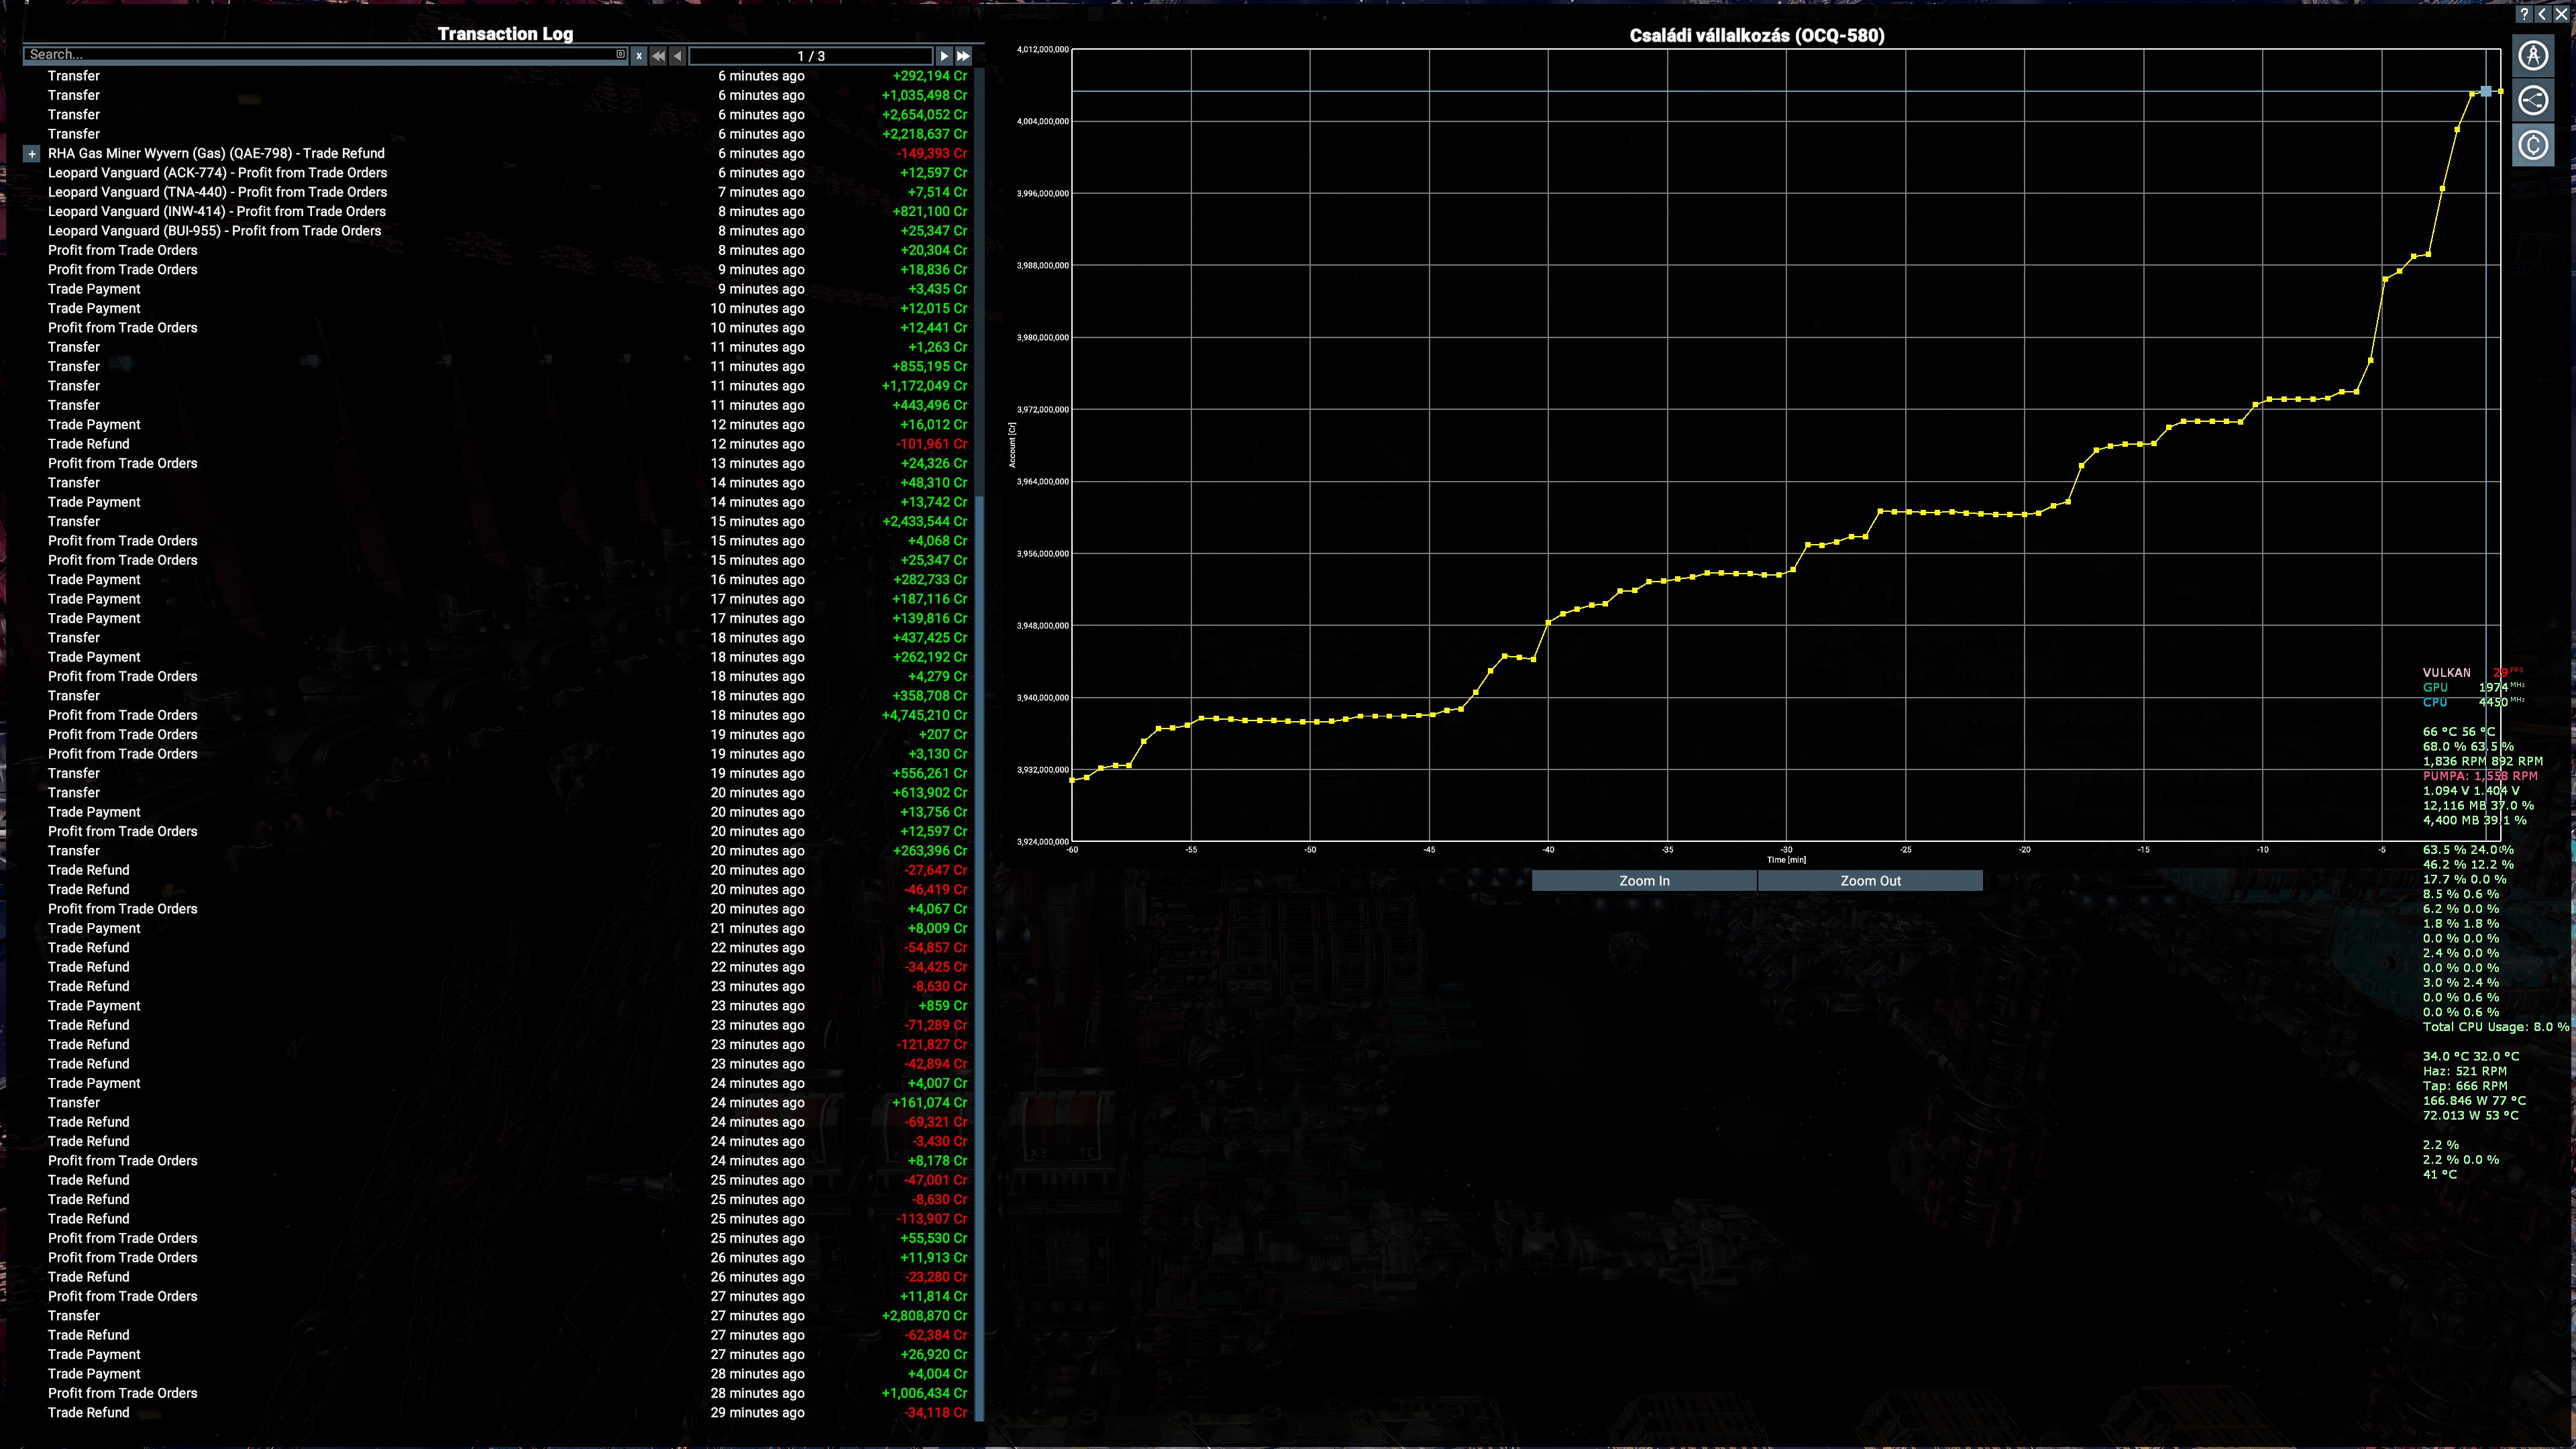Jump to first page of Transaction Log
Screen dimensions: 2576x1449
(658, 56)
